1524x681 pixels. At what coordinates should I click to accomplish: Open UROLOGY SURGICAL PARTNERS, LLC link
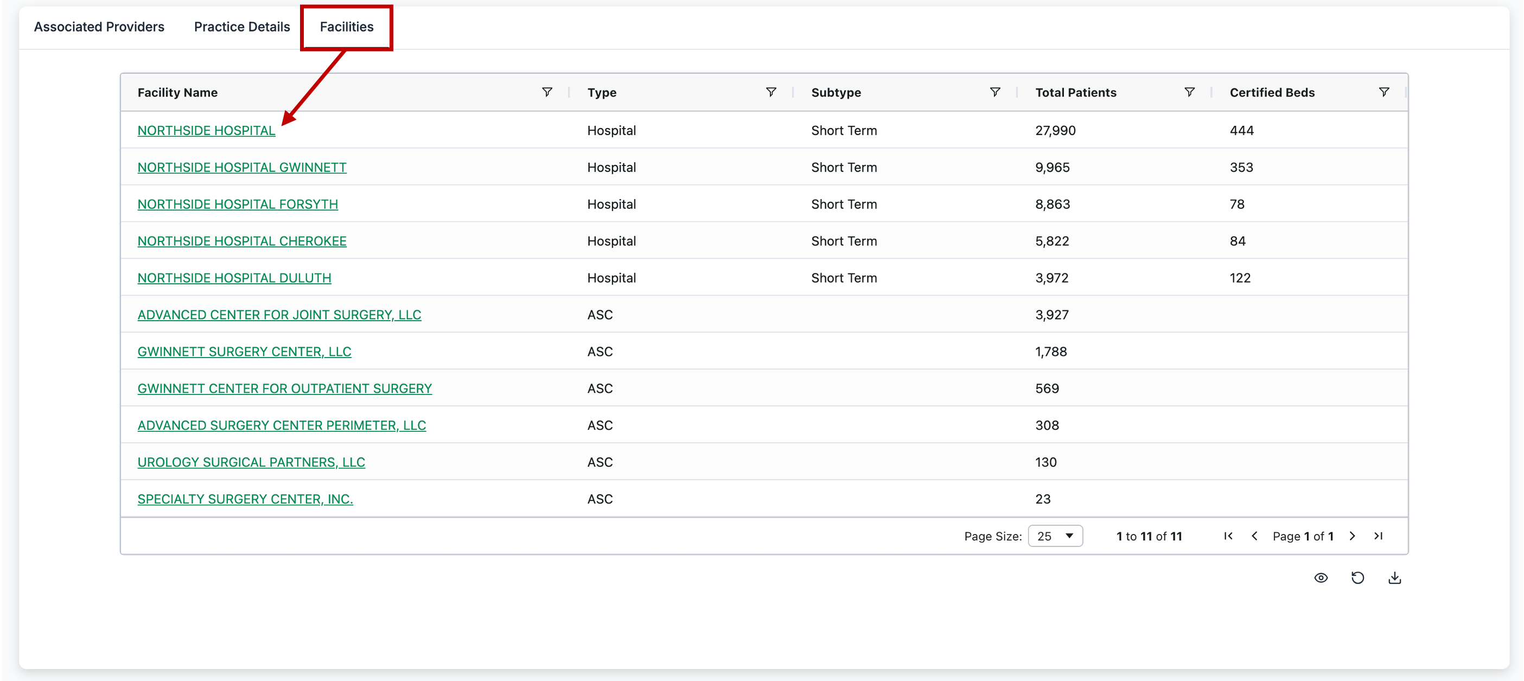pos(251,462)
